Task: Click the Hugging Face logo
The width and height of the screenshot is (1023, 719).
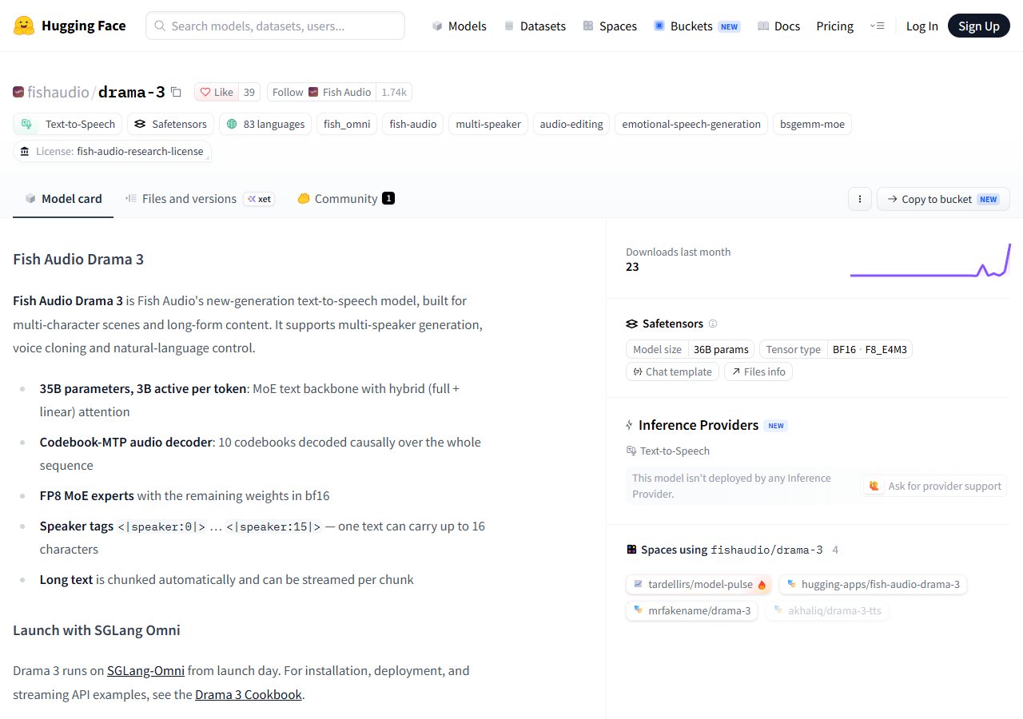Action: 70,26
